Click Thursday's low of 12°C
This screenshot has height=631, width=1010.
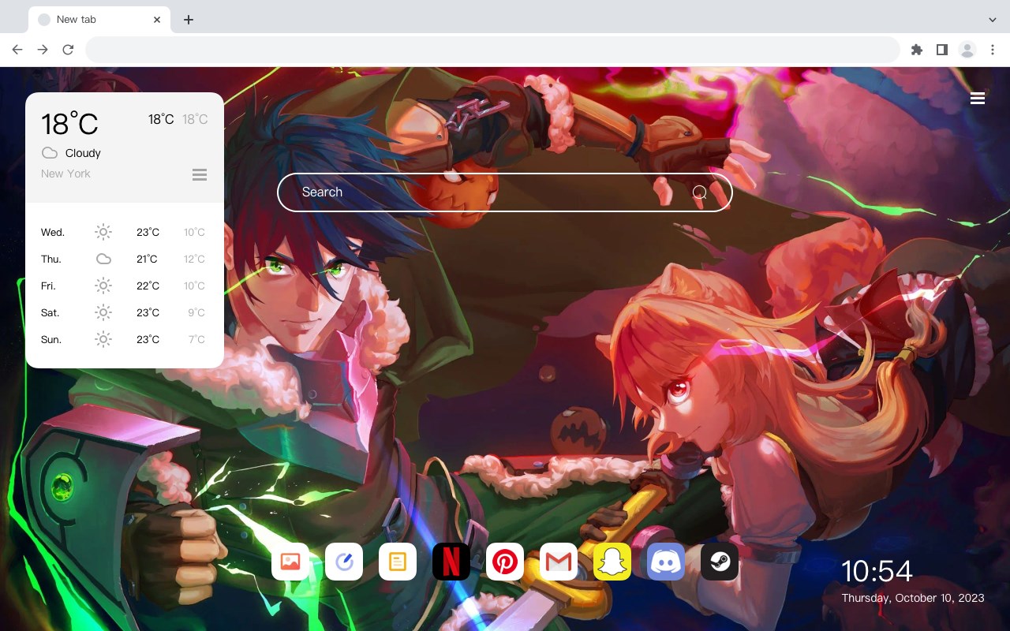point(194,259)
